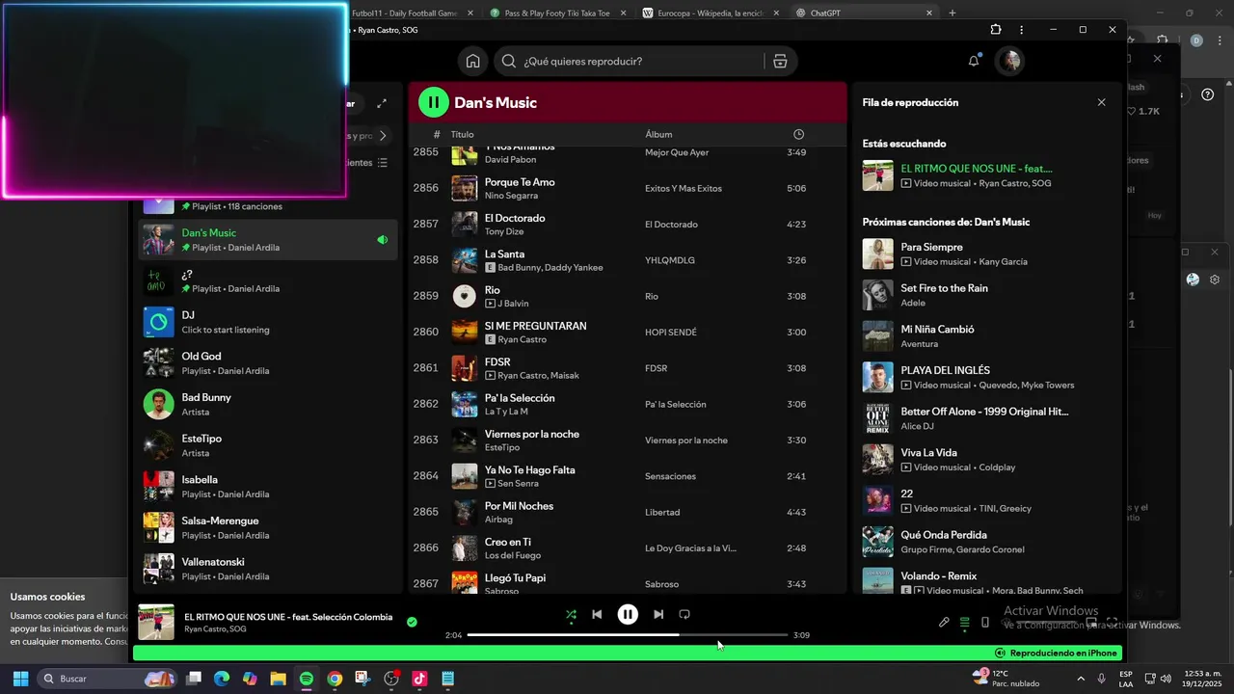The image size is (1234, 694).
Task: Pause the current song in player bar
Action: [628, 614]
